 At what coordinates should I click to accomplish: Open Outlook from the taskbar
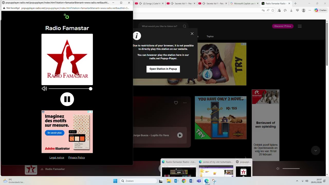point(176,181)
